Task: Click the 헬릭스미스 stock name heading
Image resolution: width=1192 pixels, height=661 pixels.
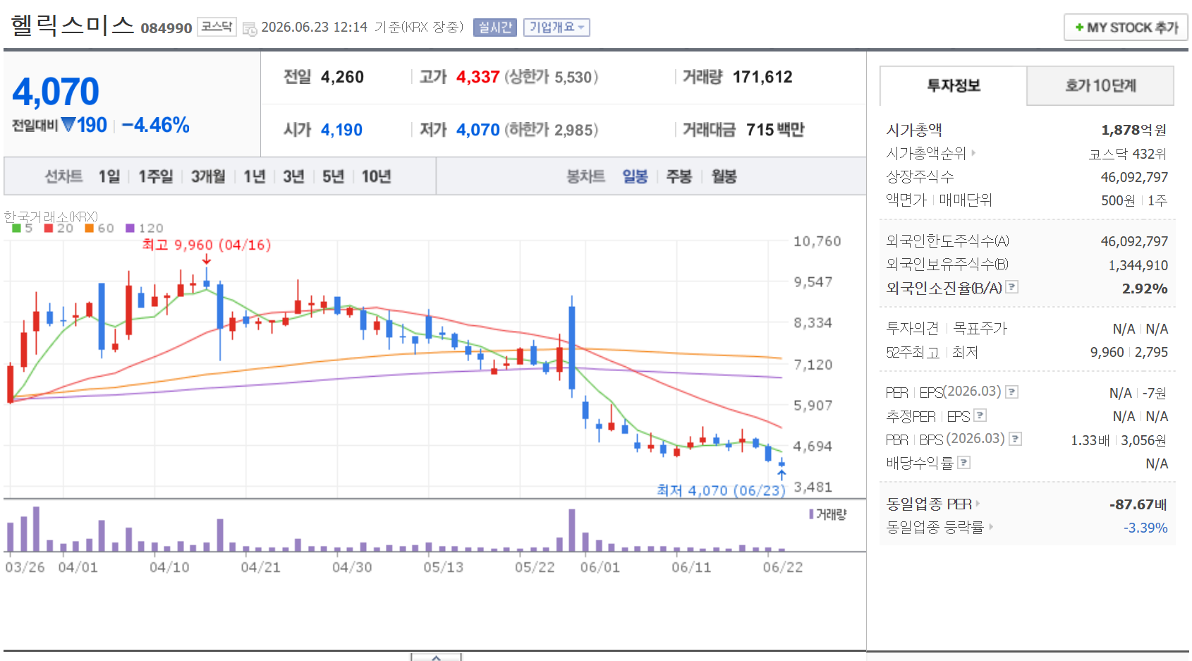Action: (x=73, y=25)
